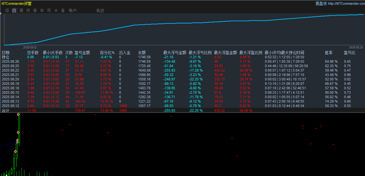The image size is (365, 176).
Task: Click the 胜率 column header
Action: coord(329,53)
